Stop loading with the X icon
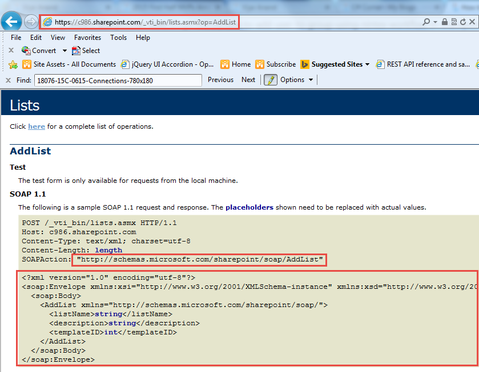Image resolution: width=479 pixels, height=372 pixels. coord(472,22)
